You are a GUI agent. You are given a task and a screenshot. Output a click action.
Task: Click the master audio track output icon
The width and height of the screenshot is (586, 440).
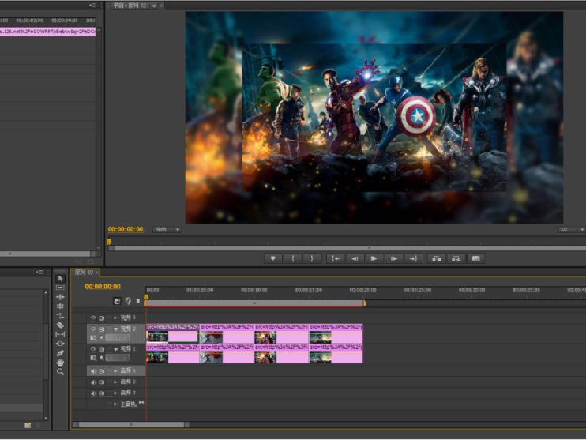pyautogui.click(x=141, y=403)
